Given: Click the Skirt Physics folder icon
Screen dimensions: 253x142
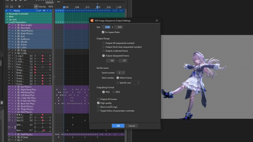Looking at the screenshot, I should click(19, 112).
